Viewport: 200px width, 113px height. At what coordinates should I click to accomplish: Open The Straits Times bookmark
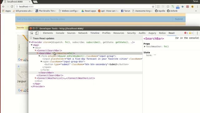(46, 11)
